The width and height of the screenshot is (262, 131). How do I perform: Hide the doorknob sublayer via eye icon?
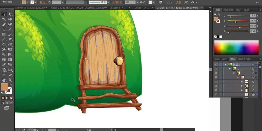coord(216,86)
